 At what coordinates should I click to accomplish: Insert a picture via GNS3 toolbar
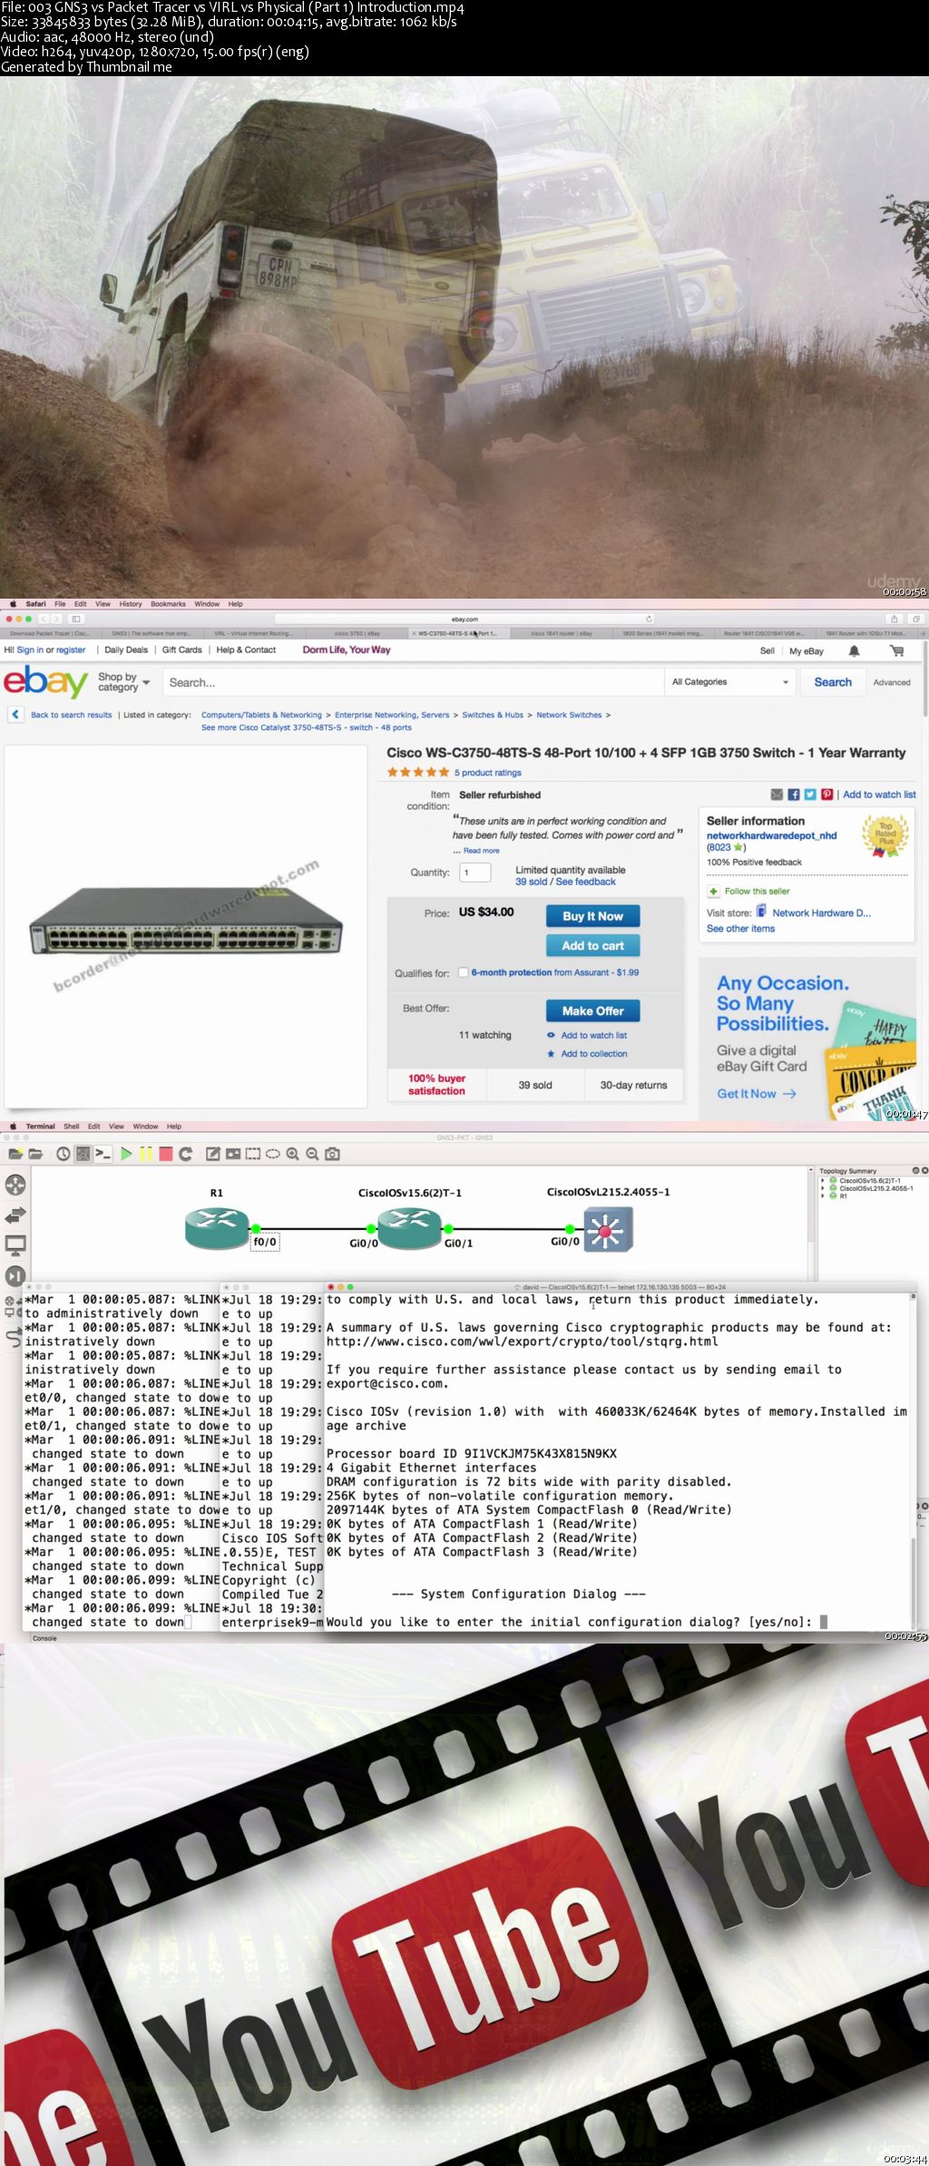pos(233,1154)
